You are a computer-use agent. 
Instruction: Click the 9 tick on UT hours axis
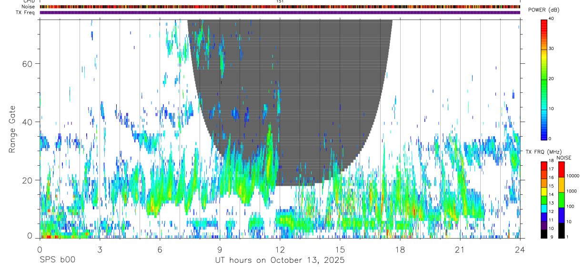click(220, 249)
